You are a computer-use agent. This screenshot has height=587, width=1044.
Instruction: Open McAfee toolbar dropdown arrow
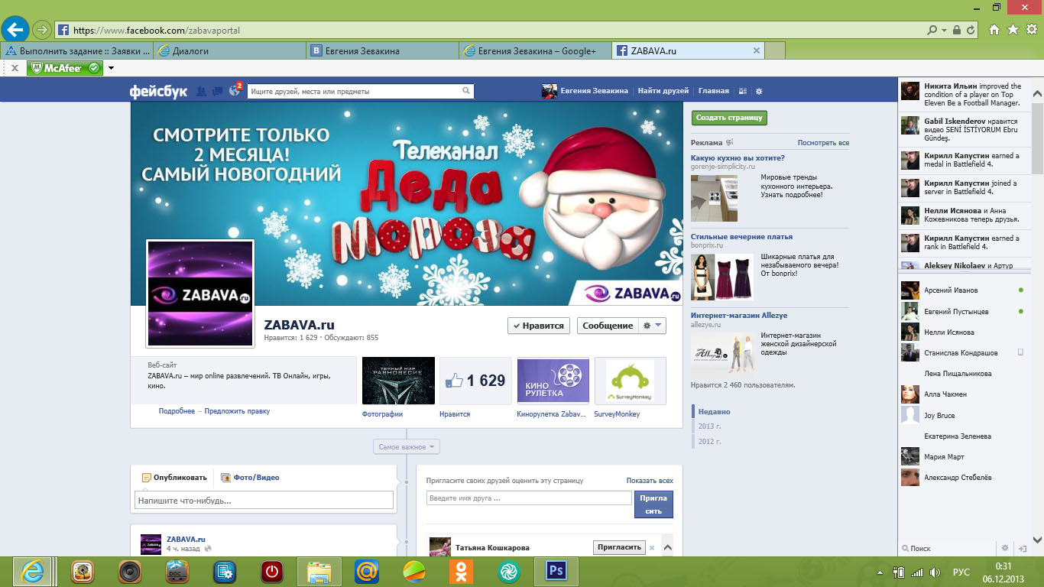(111, 68)
